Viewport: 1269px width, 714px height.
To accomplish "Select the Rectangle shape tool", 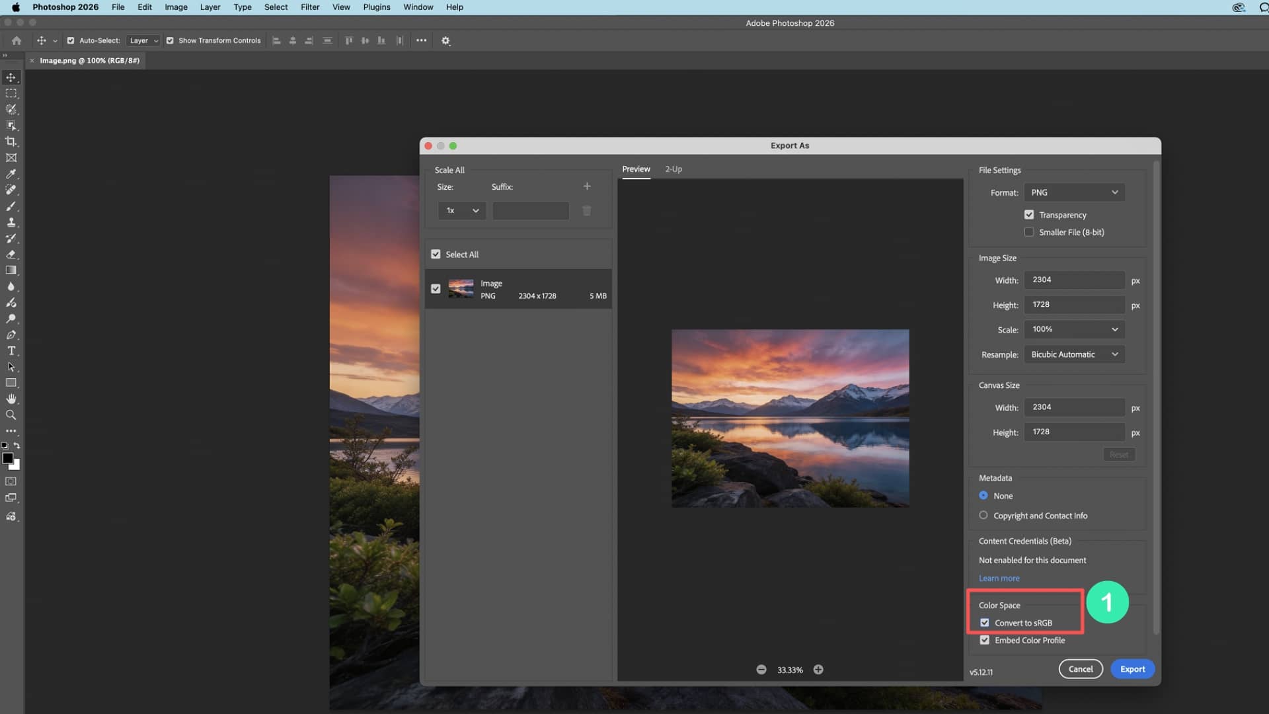I will tap(11, 383).
